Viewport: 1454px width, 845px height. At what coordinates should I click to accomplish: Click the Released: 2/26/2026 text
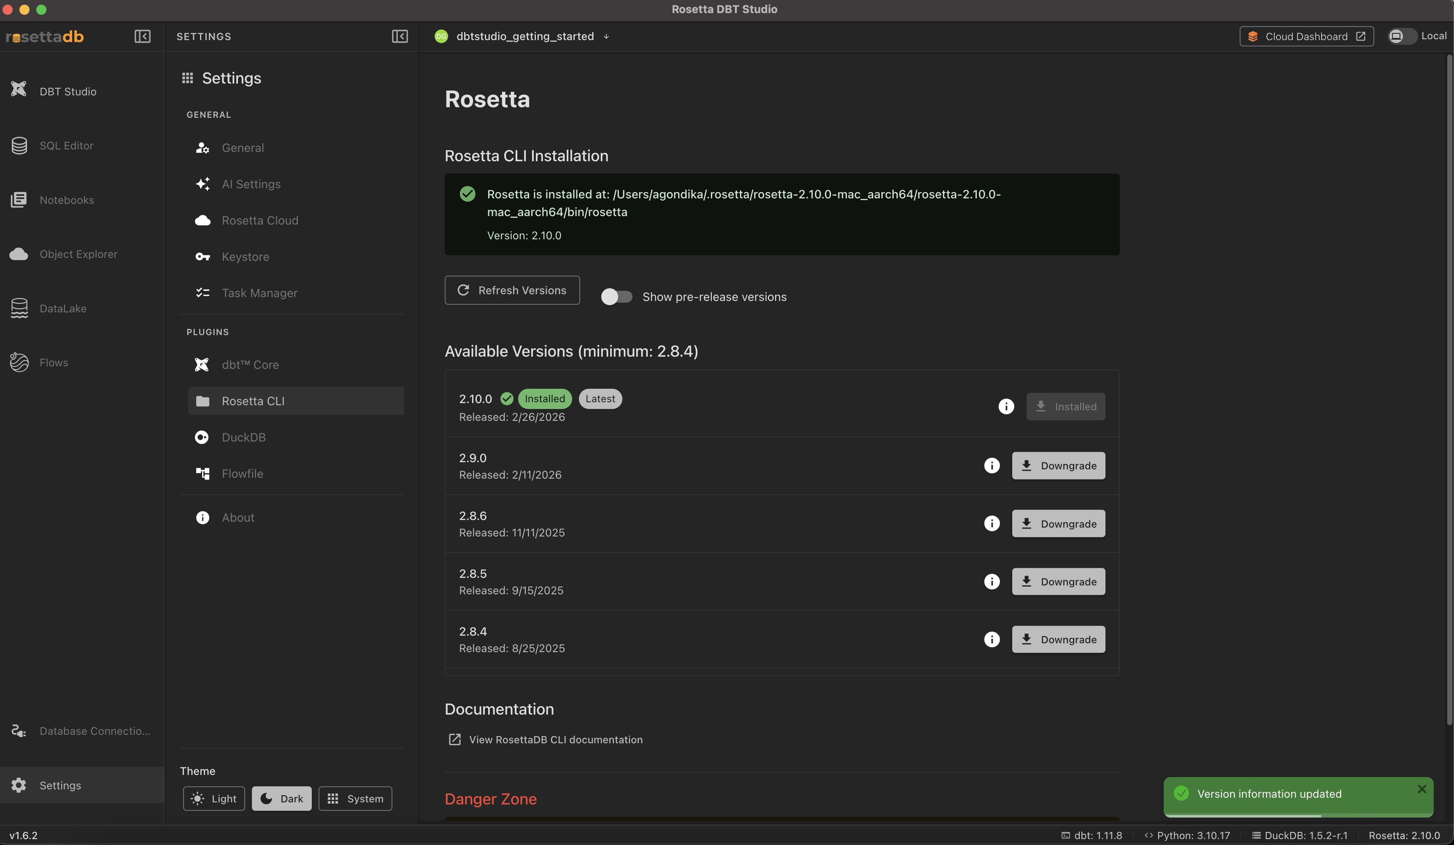tap(512, 417)
